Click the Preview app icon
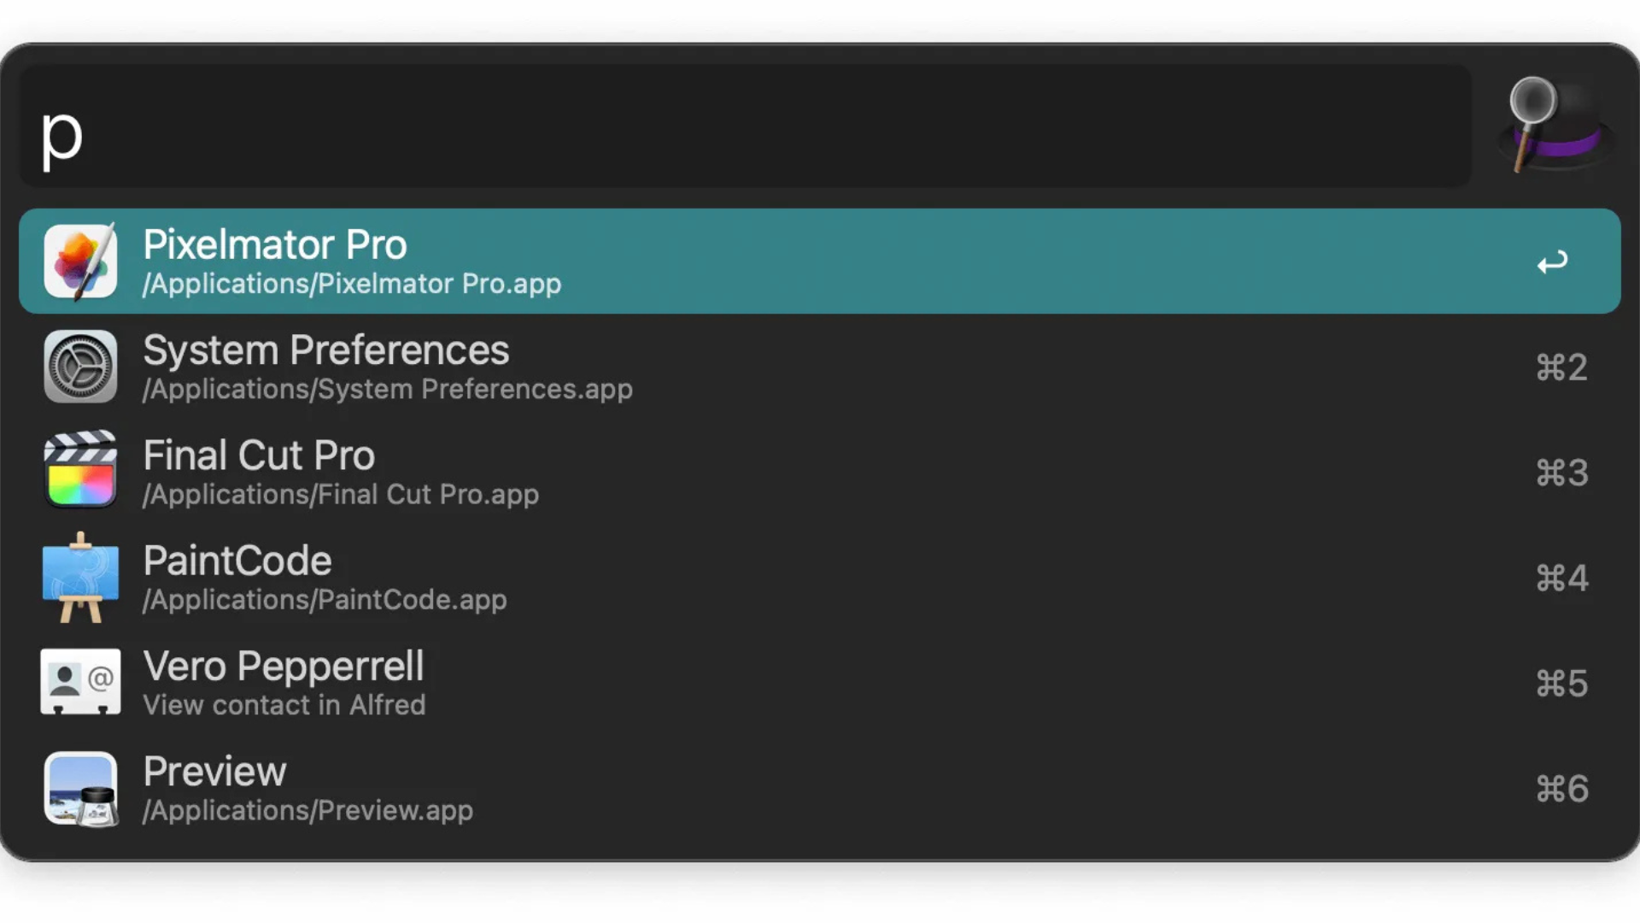The height and width of the screenshot is (923, 1640). (80, 788)
